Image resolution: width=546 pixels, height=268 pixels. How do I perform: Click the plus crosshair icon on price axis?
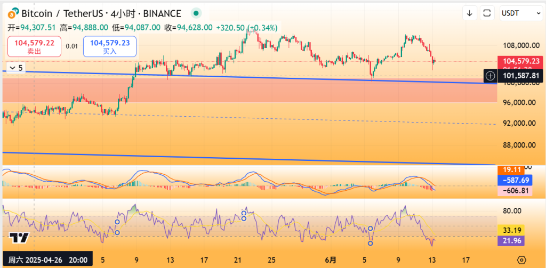coord(490,76)
